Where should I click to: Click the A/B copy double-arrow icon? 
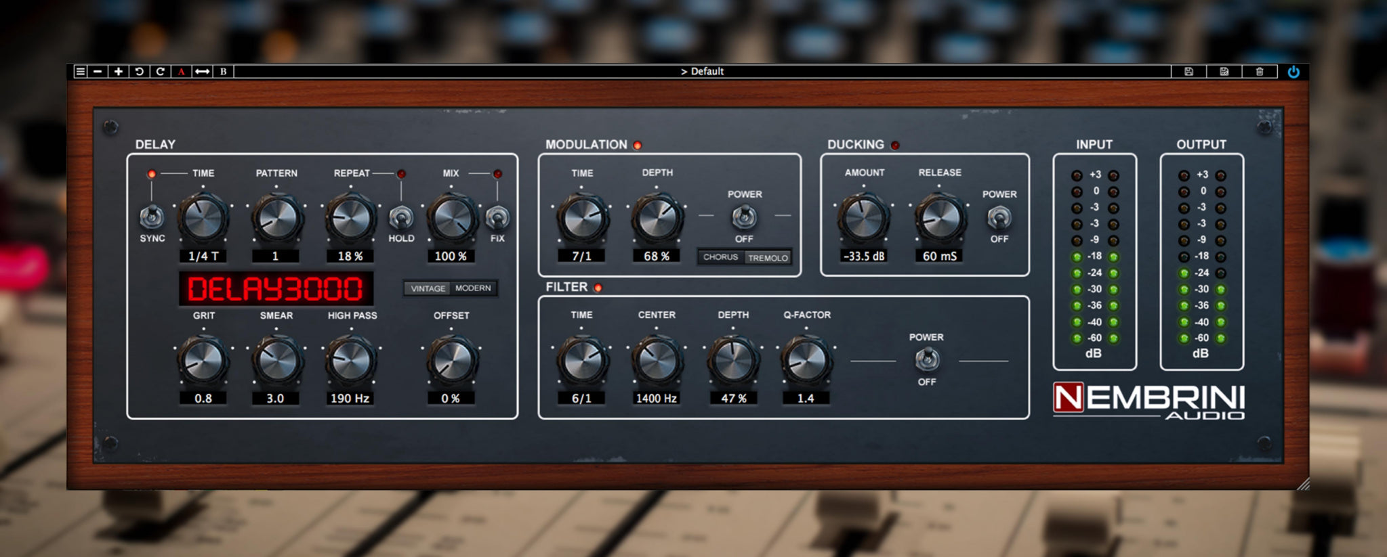pyautogui.click(x=202, y=71)
